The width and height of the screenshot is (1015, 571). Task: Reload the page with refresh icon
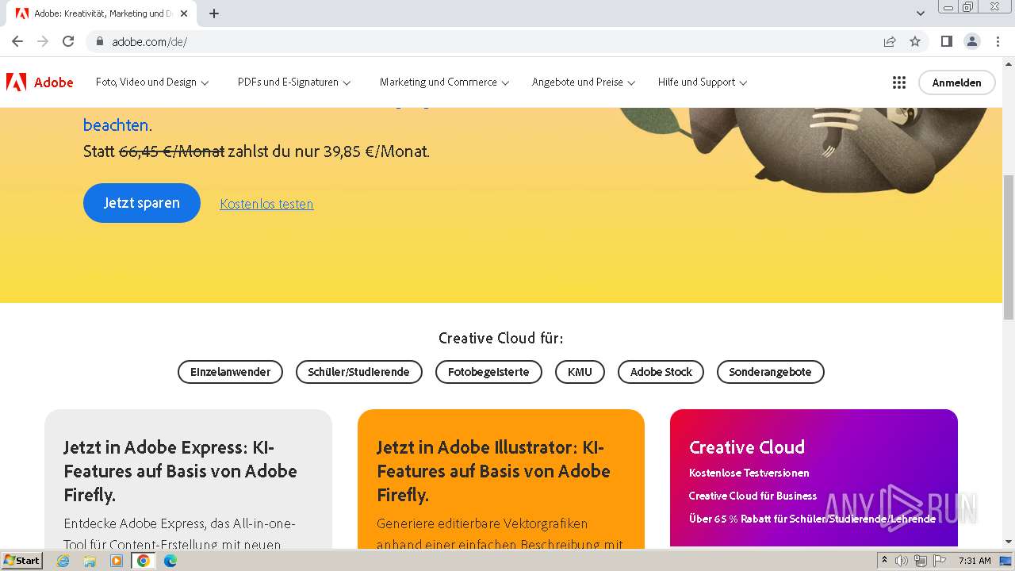pos(68,41)
